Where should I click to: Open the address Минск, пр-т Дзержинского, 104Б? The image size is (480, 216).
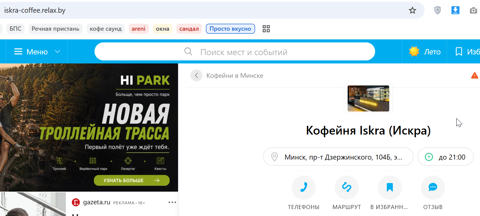click(338, 157)
